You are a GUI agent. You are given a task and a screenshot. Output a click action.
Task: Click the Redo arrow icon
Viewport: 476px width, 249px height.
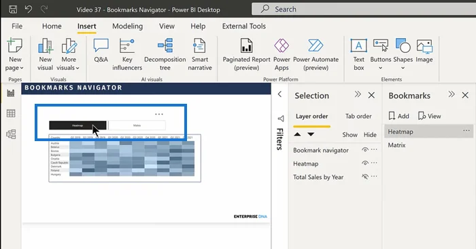pyautogui.click(x=44, y=9)
